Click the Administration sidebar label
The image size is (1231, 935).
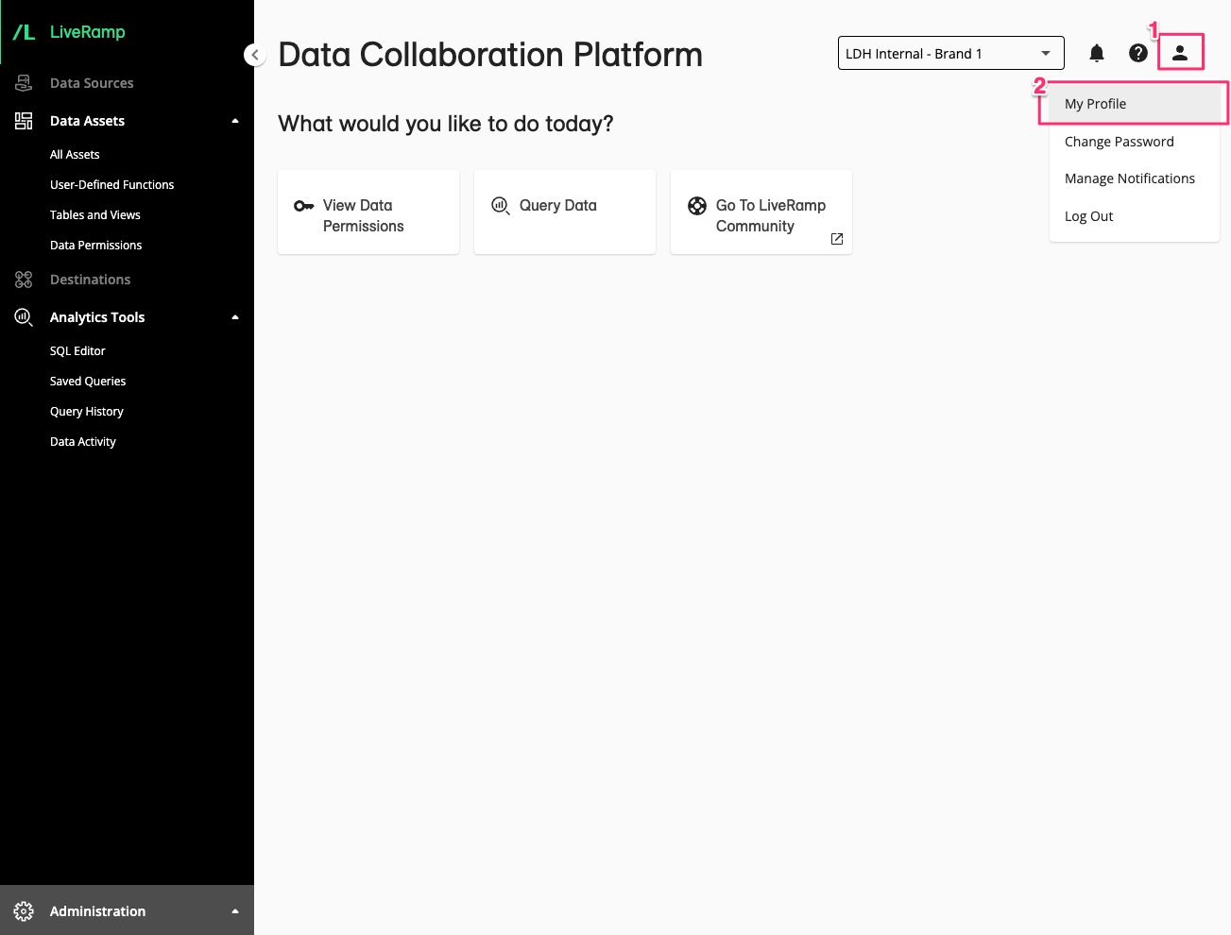pyautogui.click(x=97, y=911)
